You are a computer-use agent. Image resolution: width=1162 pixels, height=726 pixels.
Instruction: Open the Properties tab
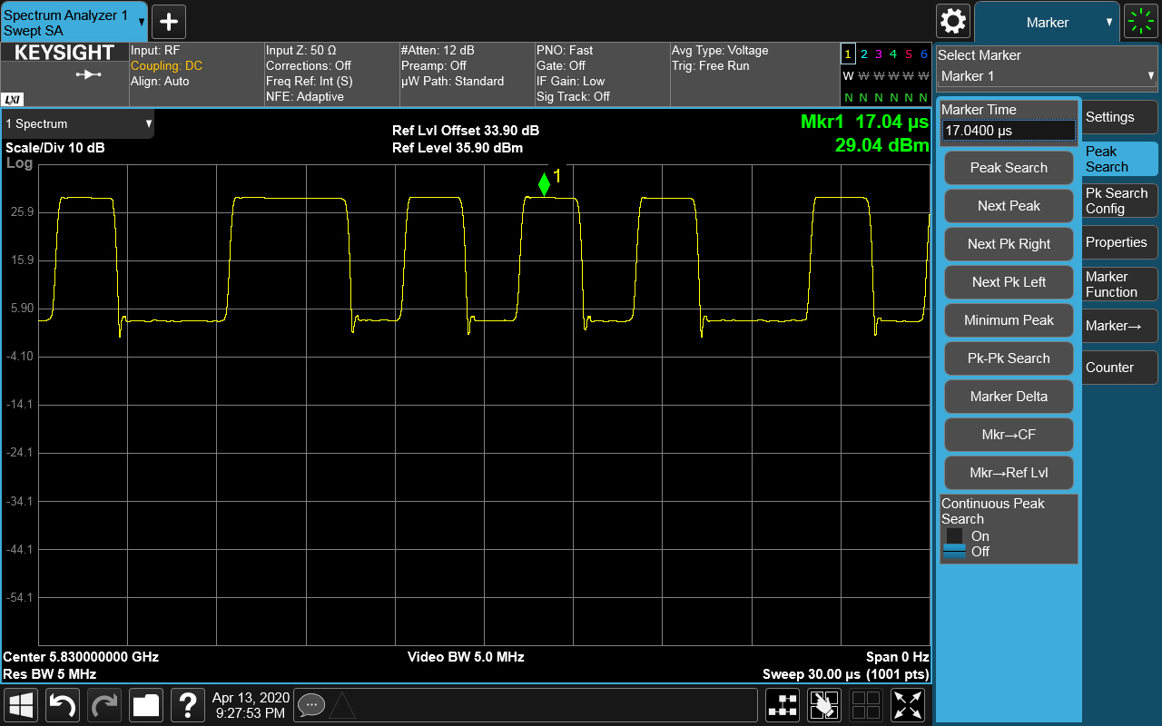pyautogui.click(x=1120, y=242)
